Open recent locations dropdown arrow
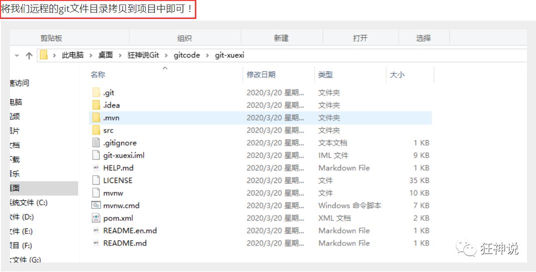 point(17,55)
